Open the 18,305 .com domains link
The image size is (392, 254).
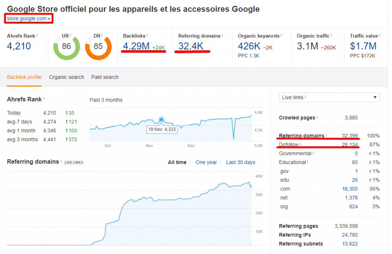point(350,188)
